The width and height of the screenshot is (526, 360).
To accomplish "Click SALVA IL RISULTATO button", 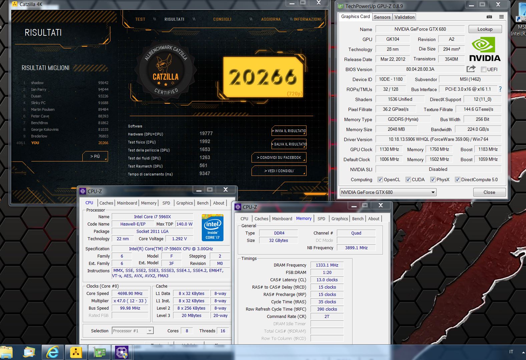I will [x=289, y=144].
